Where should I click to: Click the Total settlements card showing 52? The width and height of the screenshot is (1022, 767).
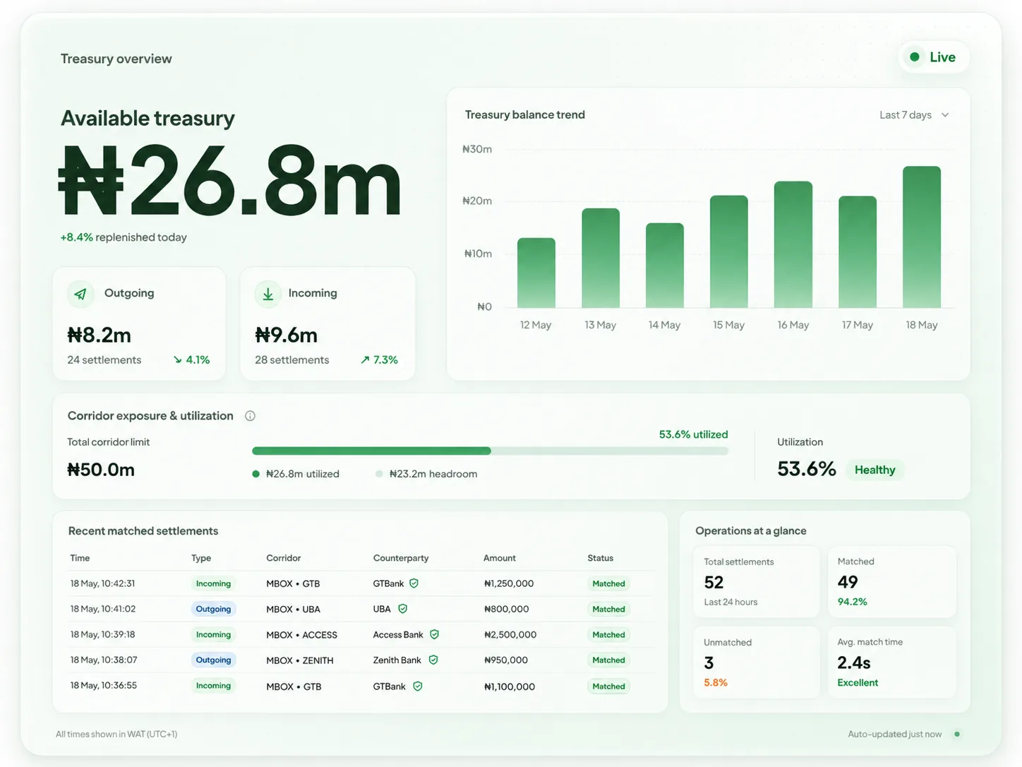[757, 582]
